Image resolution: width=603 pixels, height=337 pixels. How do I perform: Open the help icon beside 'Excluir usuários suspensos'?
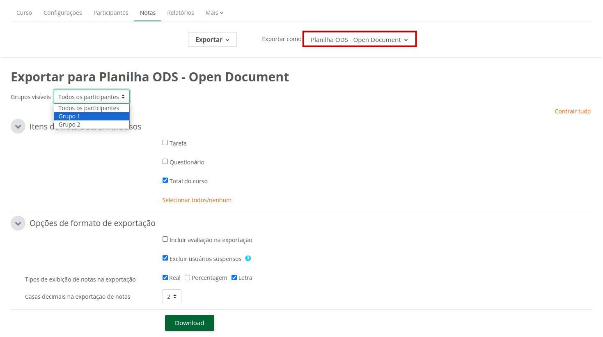pyautogui.click(x=248, y=258)
